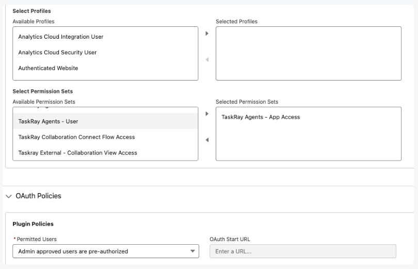Select Analytics Cloud Security User profile

tap(105, 53)
